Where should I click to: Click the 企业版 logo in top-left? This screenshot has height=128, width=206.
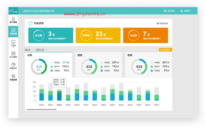[x=13, y=11]
